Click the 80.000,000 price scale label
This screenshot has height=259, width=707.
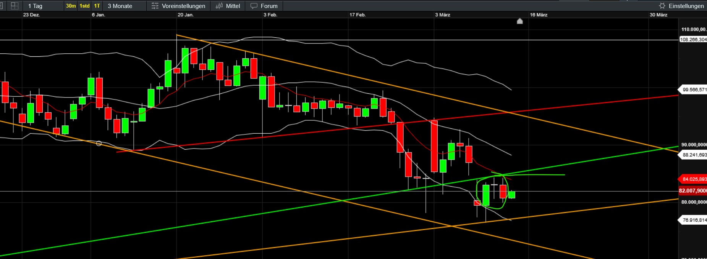[x=694, y=202]
